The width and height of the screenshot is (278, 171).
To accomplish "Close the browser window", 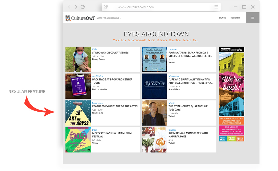I will 253,7.
